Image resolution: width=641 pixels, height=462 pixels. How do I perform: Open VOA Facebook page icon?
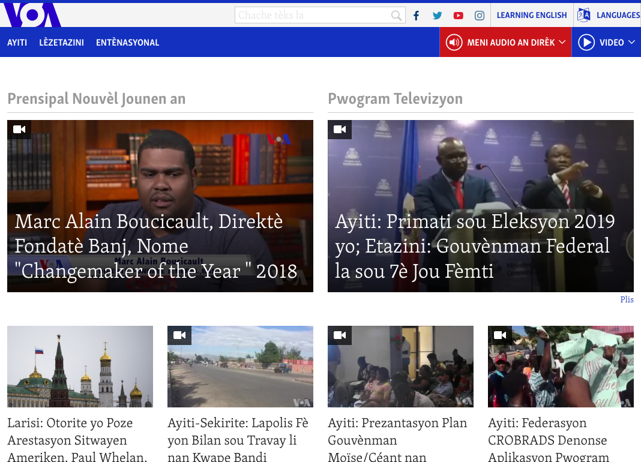[x=416, y=16]
